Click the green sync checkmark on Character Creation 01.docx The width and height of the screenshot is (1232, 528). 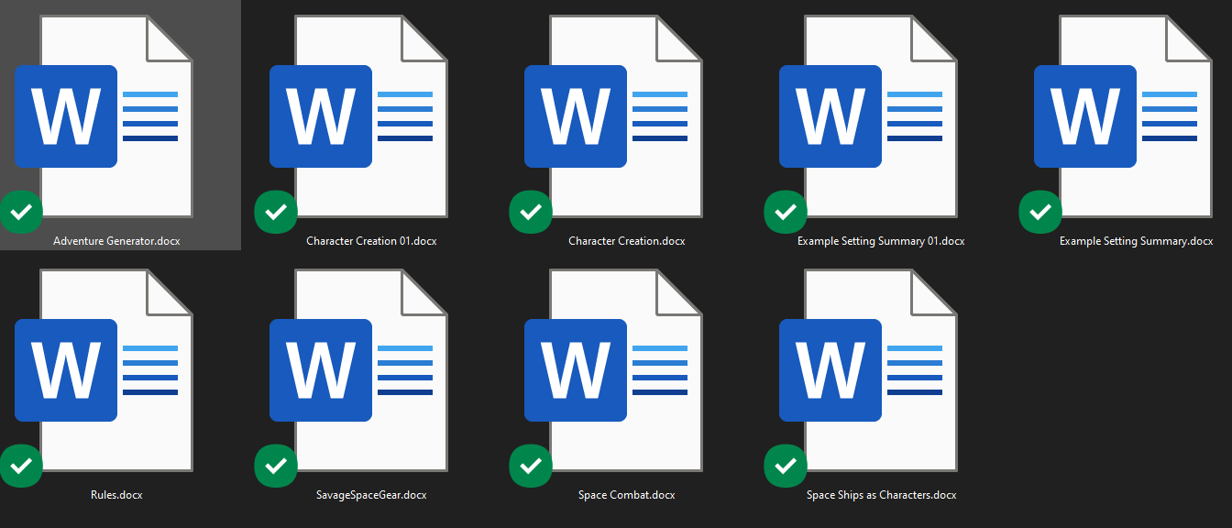click(x=276, y=213)
